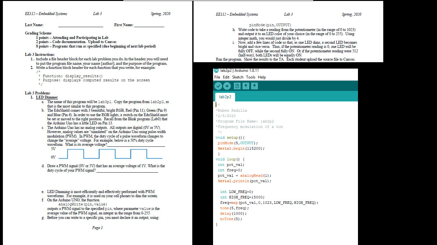Image resolution: width=437 pixels, height=245 pixels.
Task: Click the Open sketch icon
Action: point(245,86)
